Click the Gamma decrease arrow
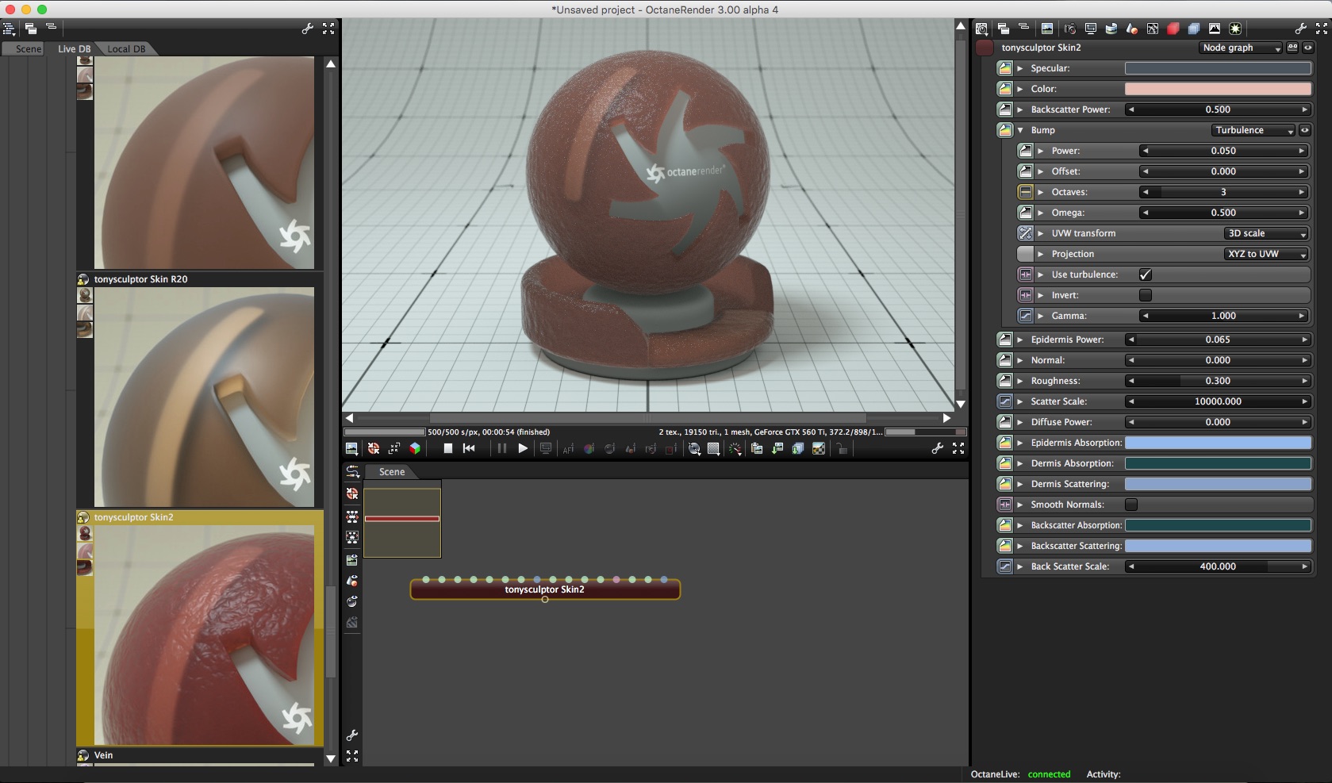The image size is (1332, 783). pos(1146,316)
